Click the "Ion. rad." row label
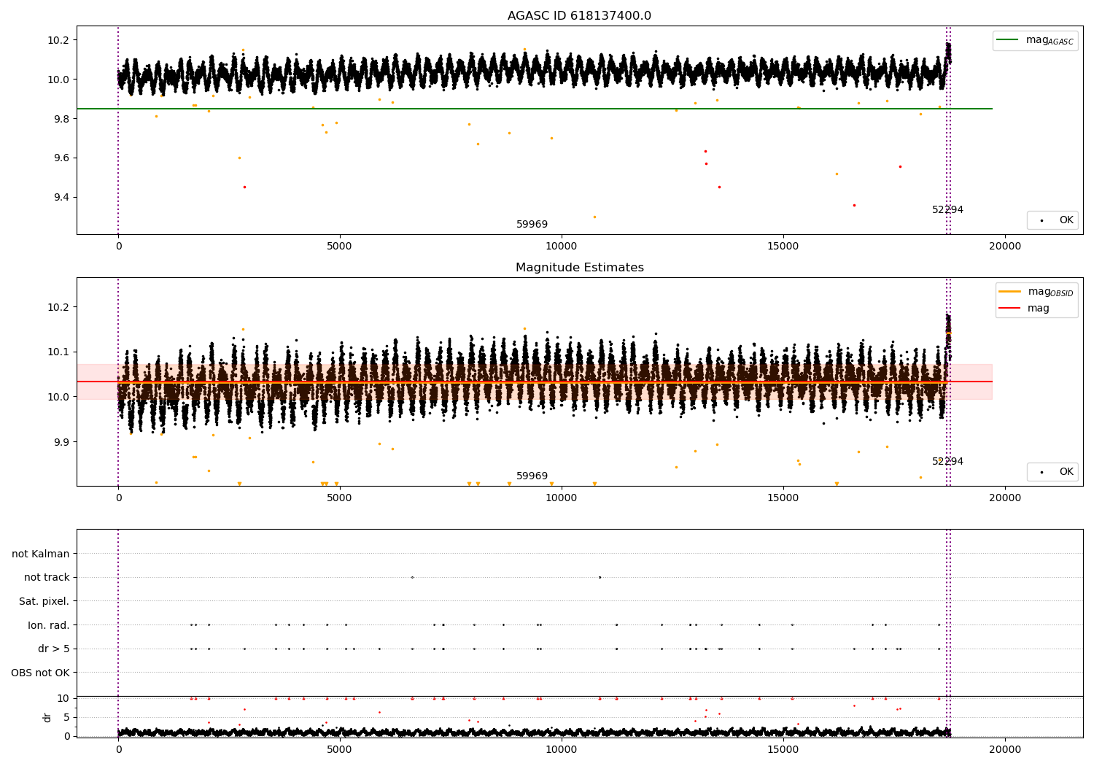 pos(49,625)
